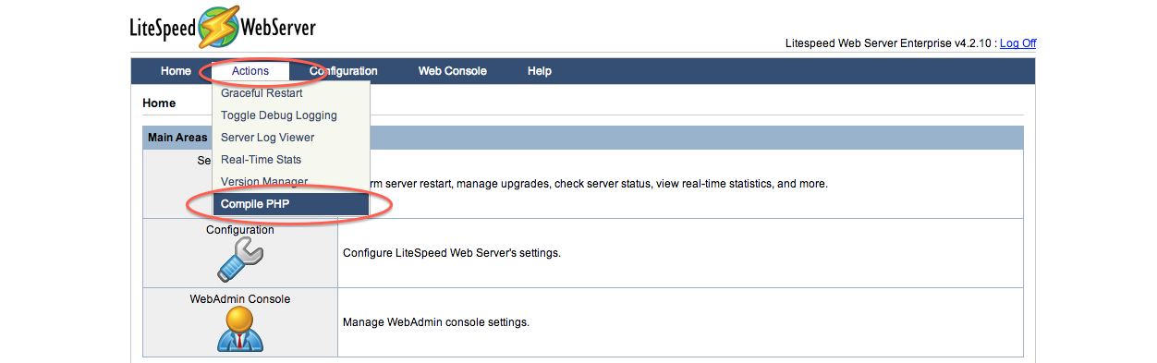Viewport: 1157px width, 363px height.
Task: Open the Home menu
Action: (x=176, y=71)
